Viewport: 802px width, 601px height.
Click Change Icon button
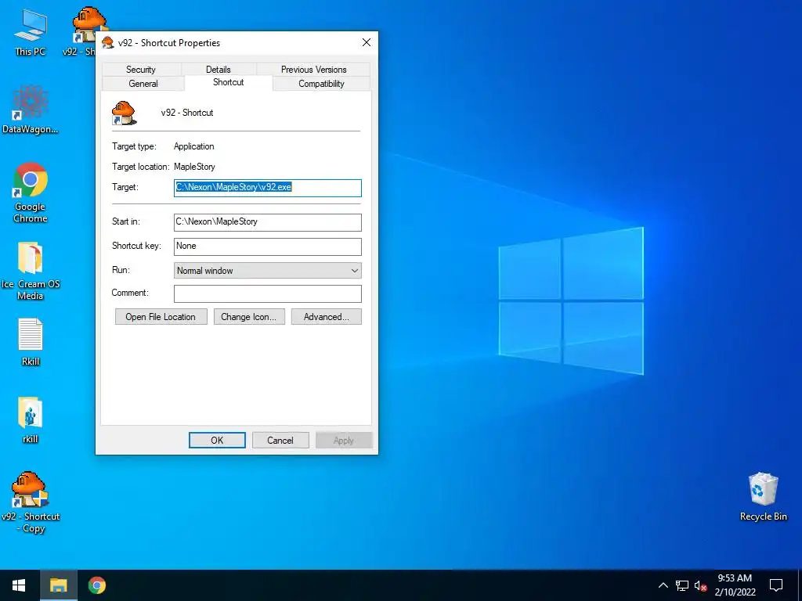click(x=249, y=317)
